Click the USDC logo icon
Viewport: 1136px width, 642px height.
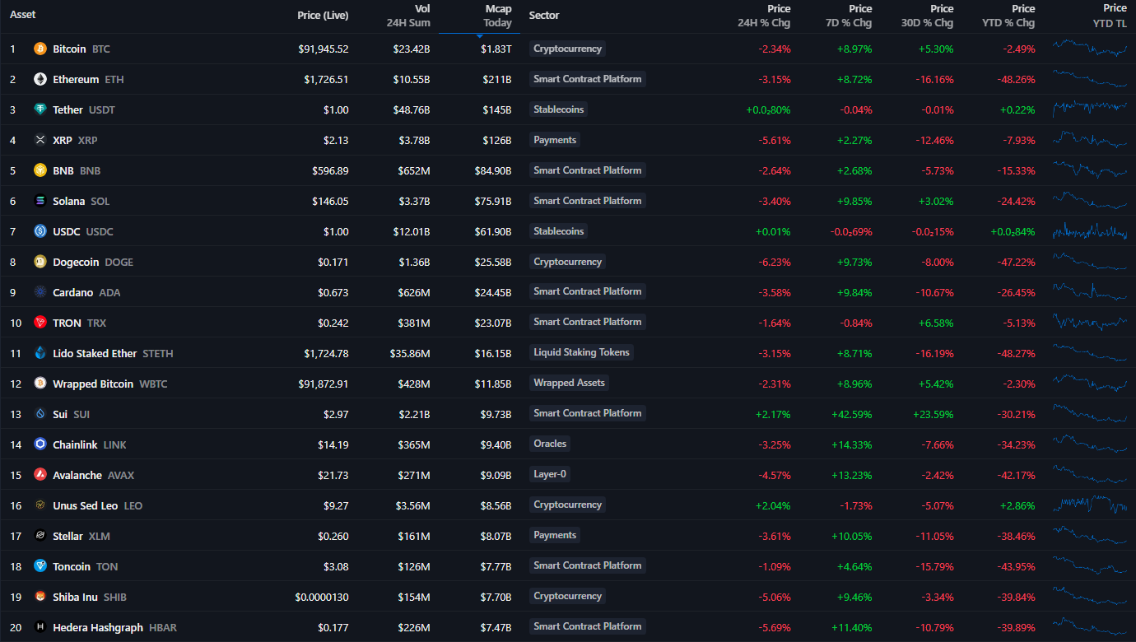point(40,232)
